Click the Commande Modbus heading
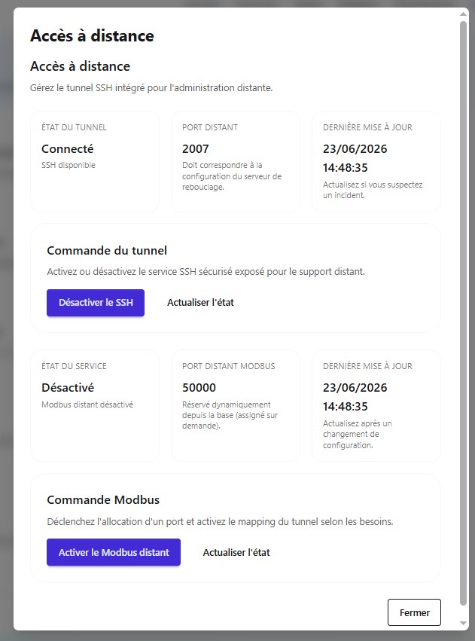The width and height of the screenshot is (475, 641). pyautogui.click(x=103, y=500)
